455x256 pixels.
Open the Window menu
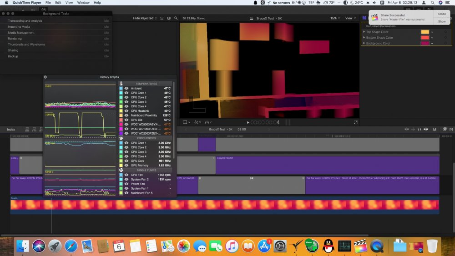[83, 3]
